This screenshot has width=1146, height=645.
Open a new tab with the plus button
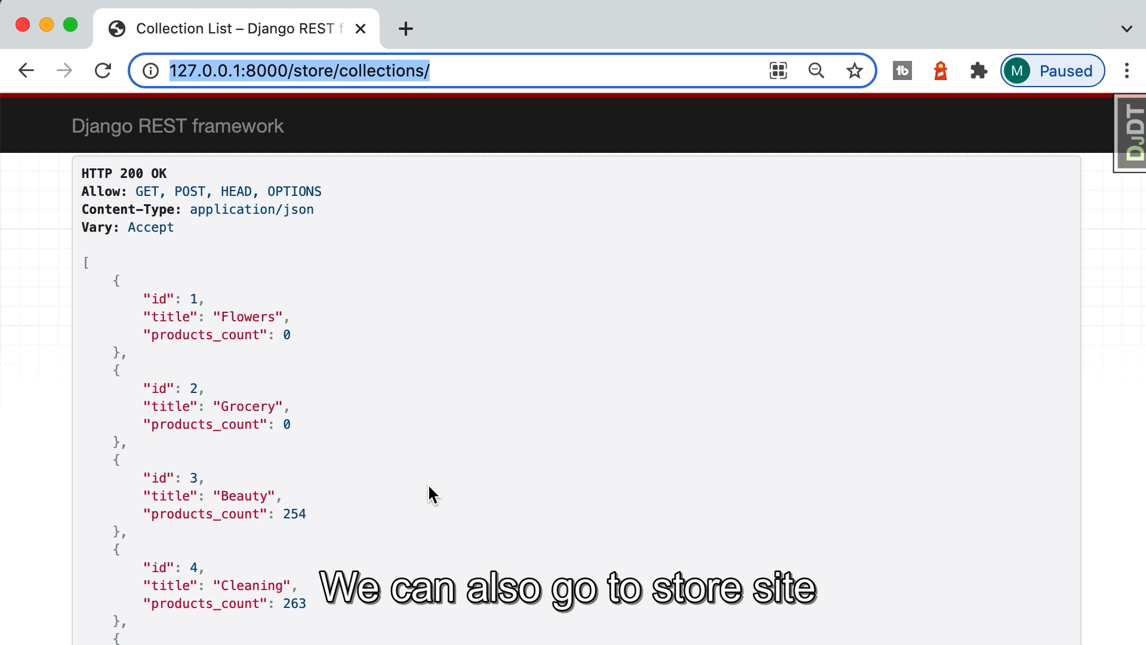pos(406,28)
